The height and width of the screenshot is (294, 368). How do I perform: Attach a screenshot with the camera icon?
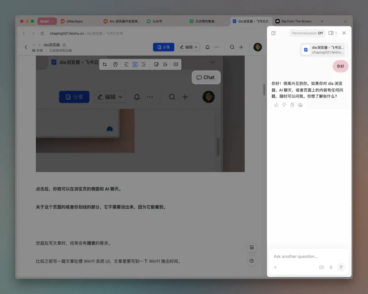(321, 267)
